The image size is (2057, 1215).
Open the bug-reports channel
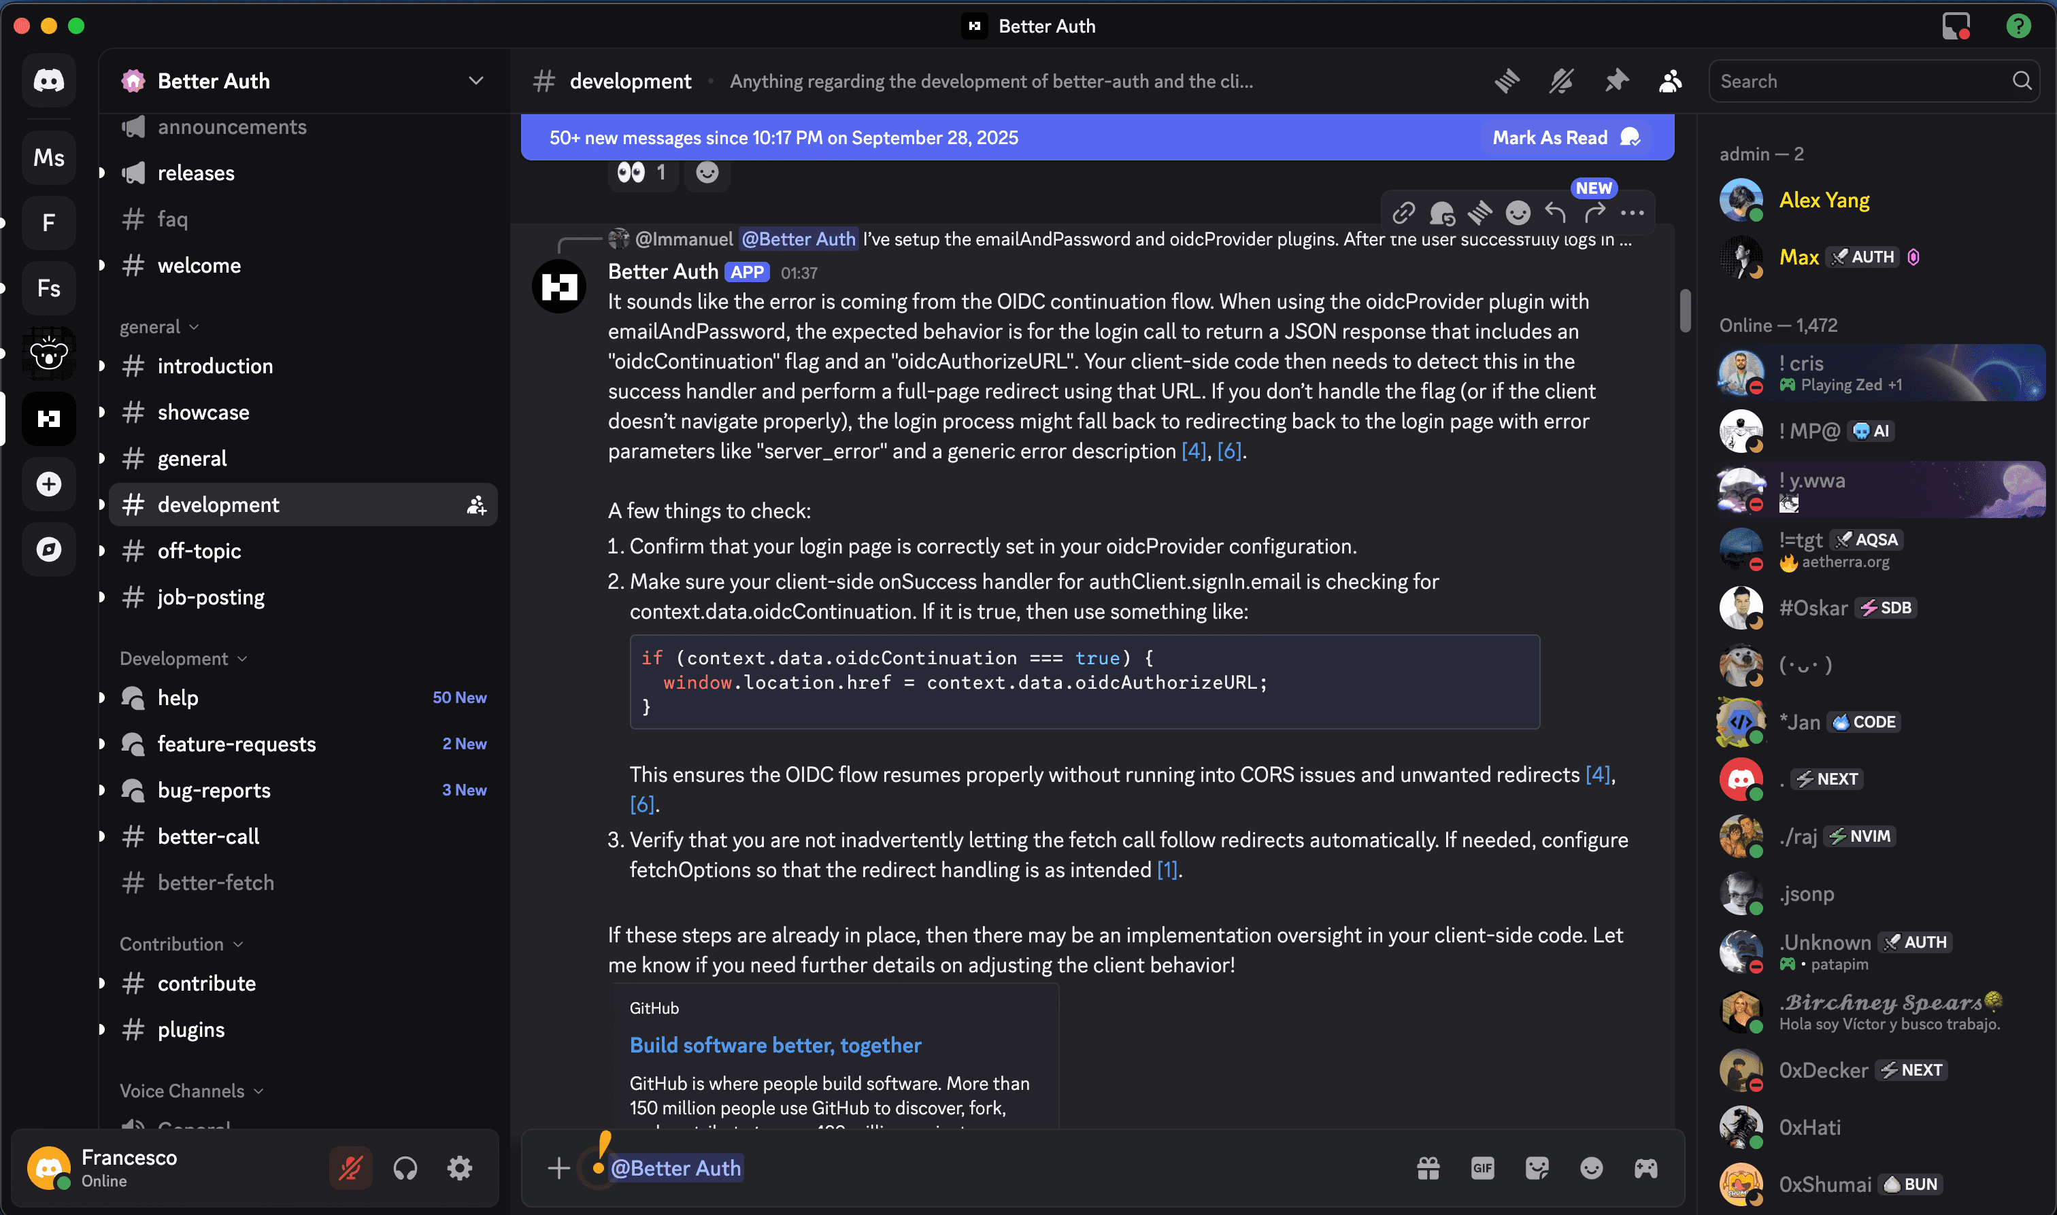(214, 790)
